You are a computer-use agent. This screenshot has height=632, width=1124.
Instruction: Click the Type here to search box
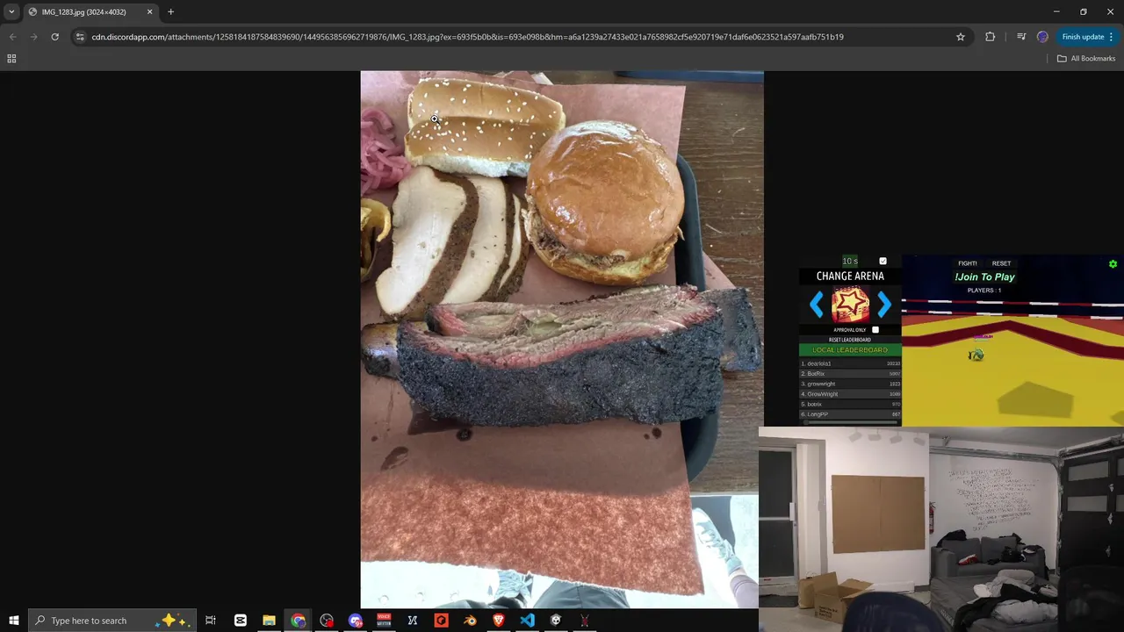[x=112, y=621]
